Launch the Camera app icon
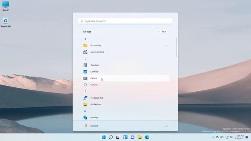Viewport: 251px width, 141px height. click(x=85, y=78)
